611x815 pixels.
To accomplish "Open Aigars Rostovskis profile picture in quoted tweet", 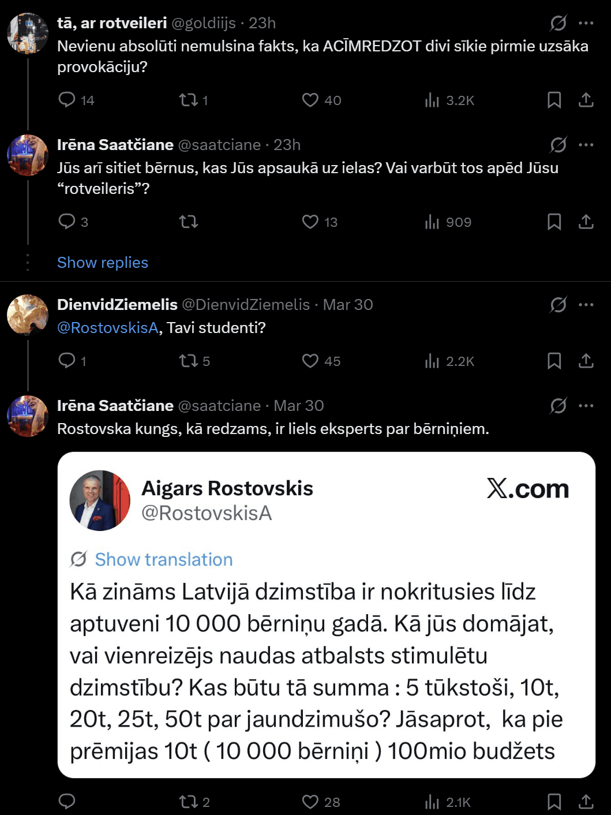I will pyautogui.click(x=100, y=500).
